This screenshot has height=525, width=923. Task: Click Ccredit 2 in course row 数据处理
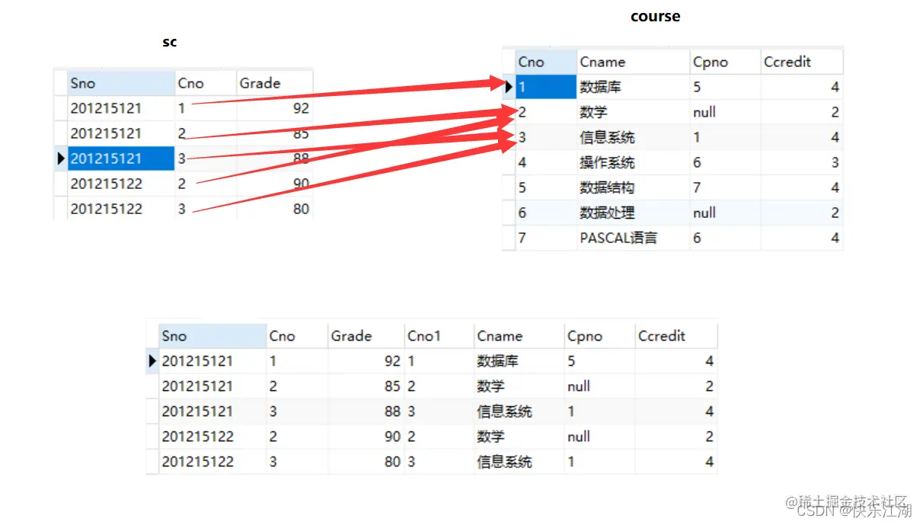click(835, 213)
